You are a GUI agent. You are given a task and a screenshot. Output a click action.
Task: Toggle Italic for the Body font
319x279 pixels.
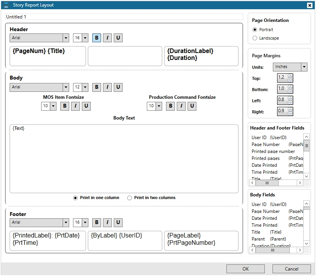[107, 87]
